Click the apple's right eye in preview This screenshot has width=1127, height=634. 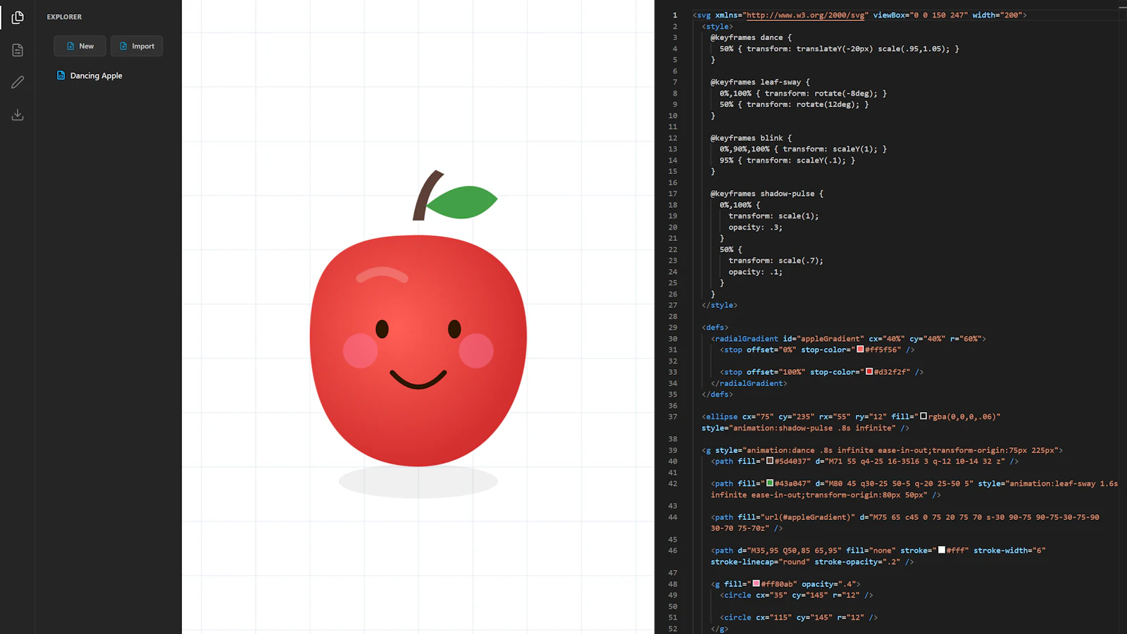(454, 328)
